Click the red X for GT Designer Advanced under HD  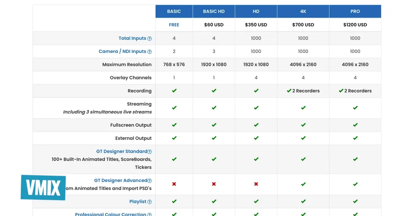[256, 184]
